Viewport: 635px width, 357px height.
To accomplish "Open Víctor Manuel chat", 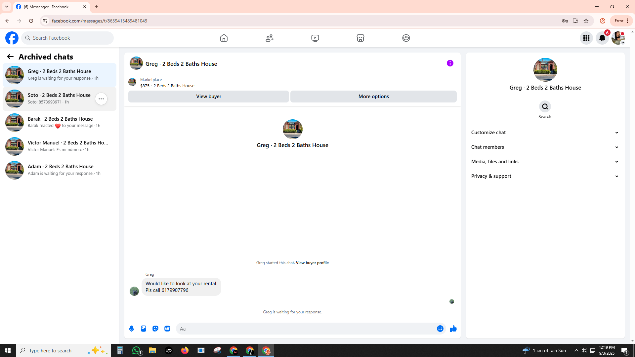I will [x=60, y=146].
